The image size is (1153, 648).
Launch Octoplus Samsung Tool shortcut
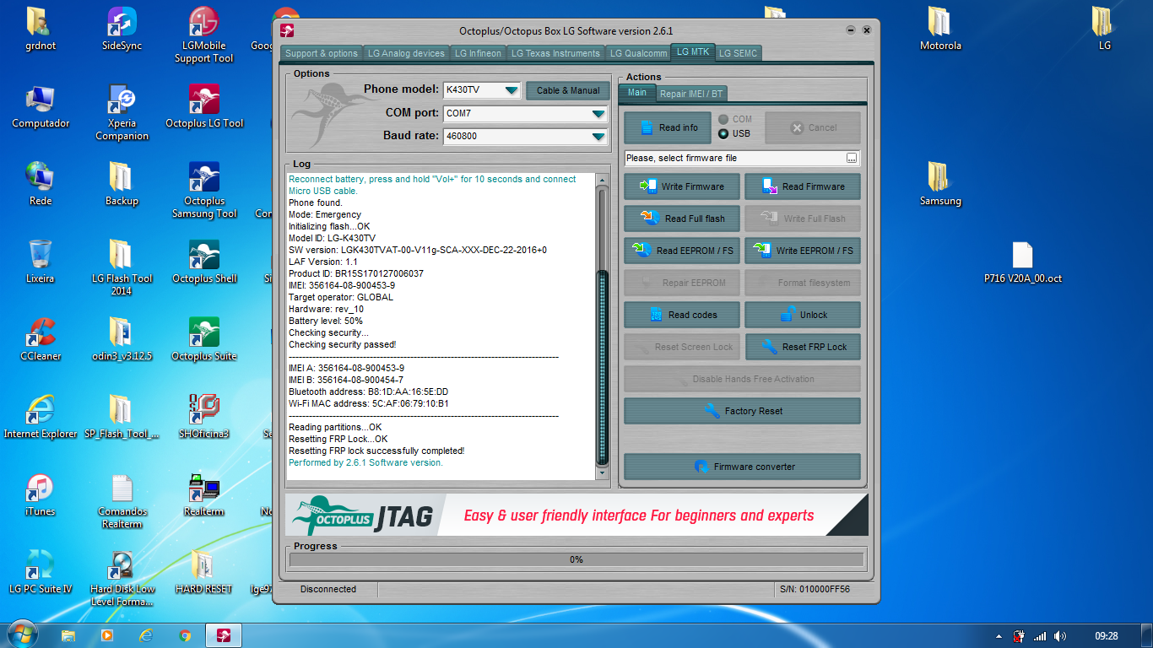203,191
